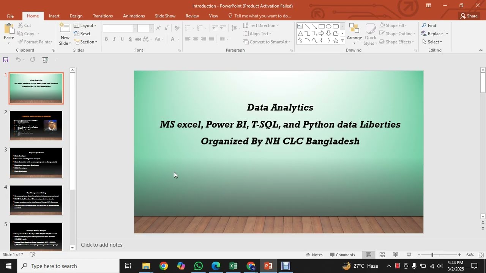Click the Redo/Repeat icon

(x=33, y=60)
